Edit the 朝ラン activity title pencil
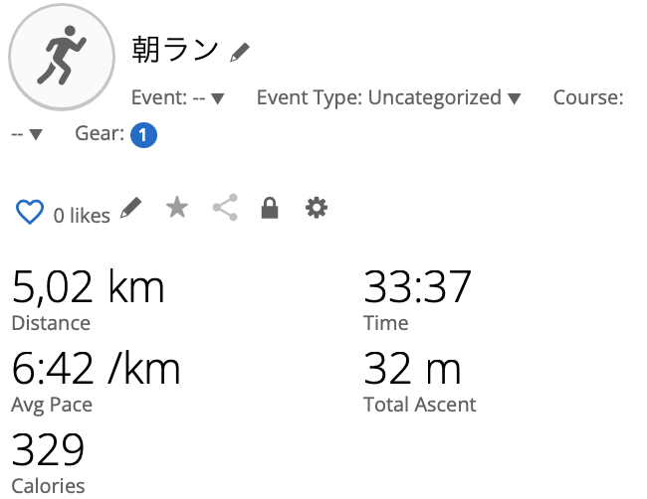This screenshot has height=499, width=647. [x=240, y=52]
